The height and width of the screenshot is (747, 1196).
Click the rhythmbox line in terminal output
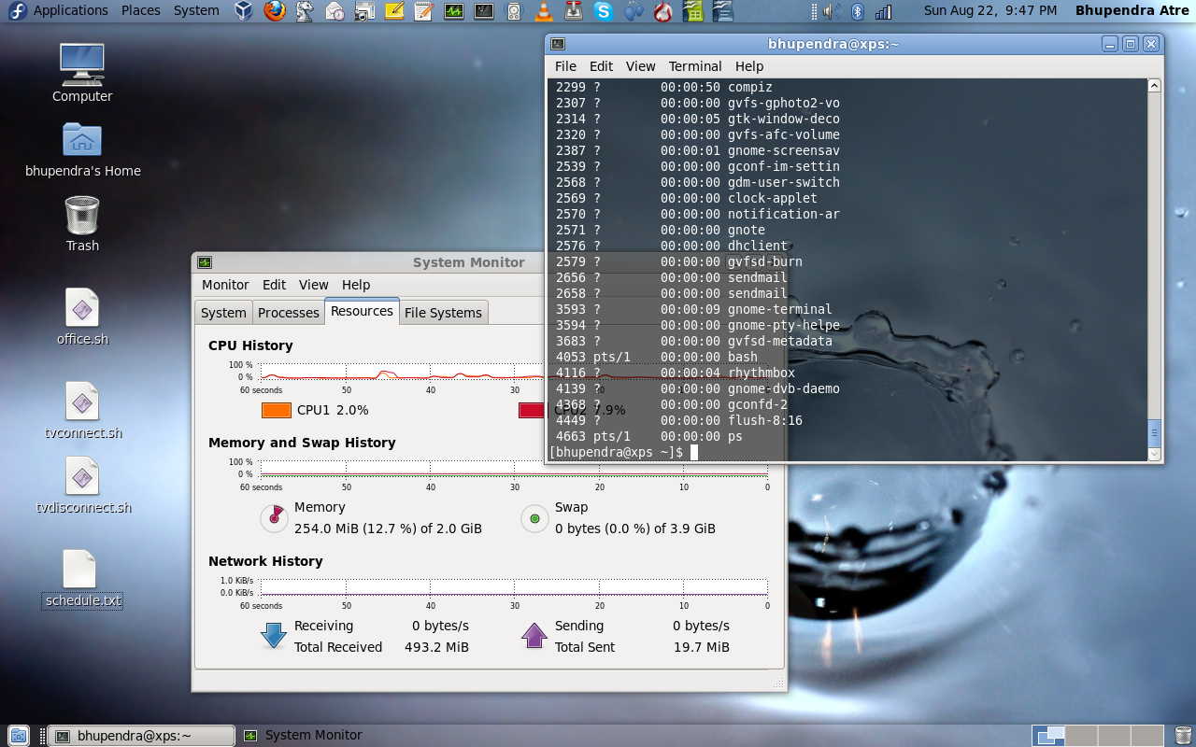click(x=676, y=373)
